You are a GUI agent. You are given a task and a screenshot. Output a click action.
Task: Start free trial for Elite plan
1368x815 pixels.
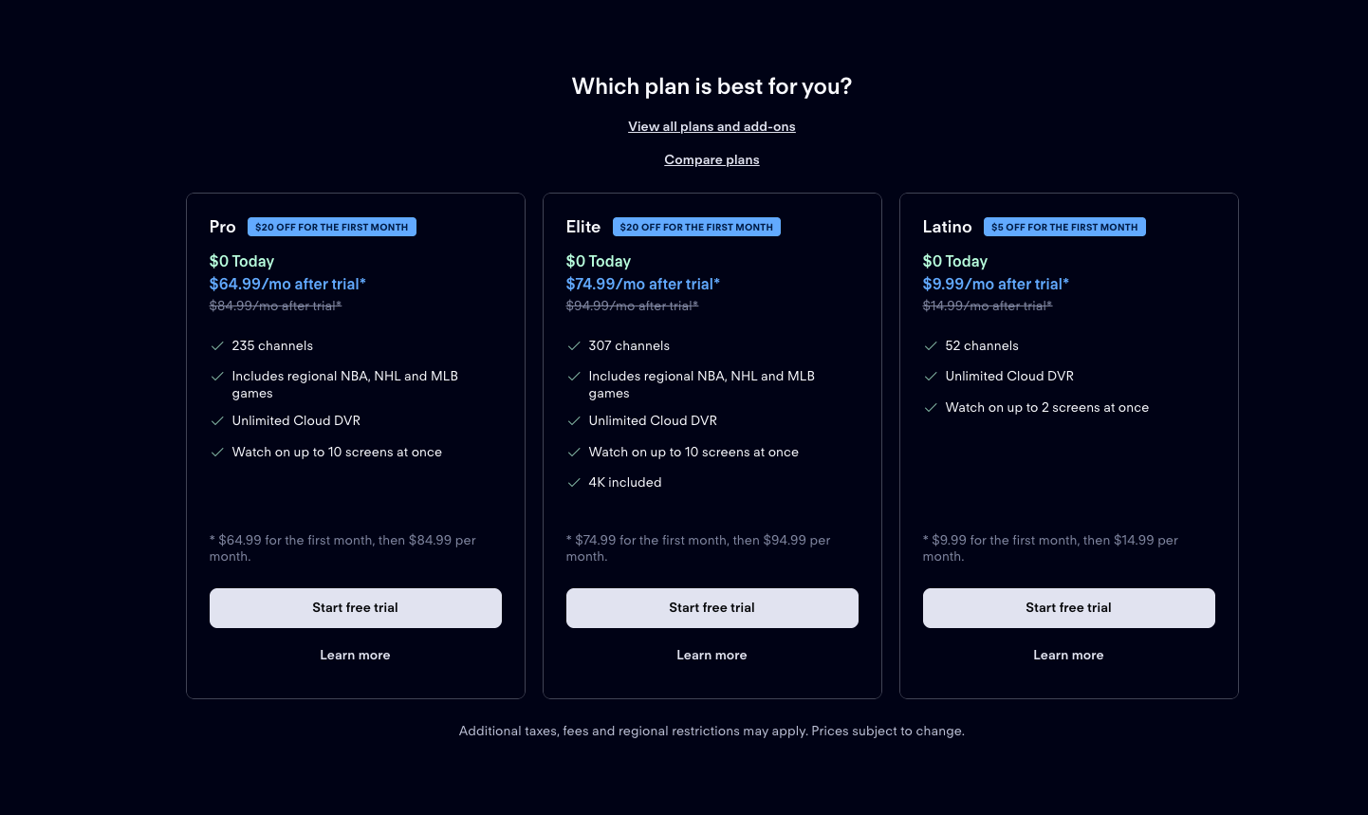click(712, 608)
